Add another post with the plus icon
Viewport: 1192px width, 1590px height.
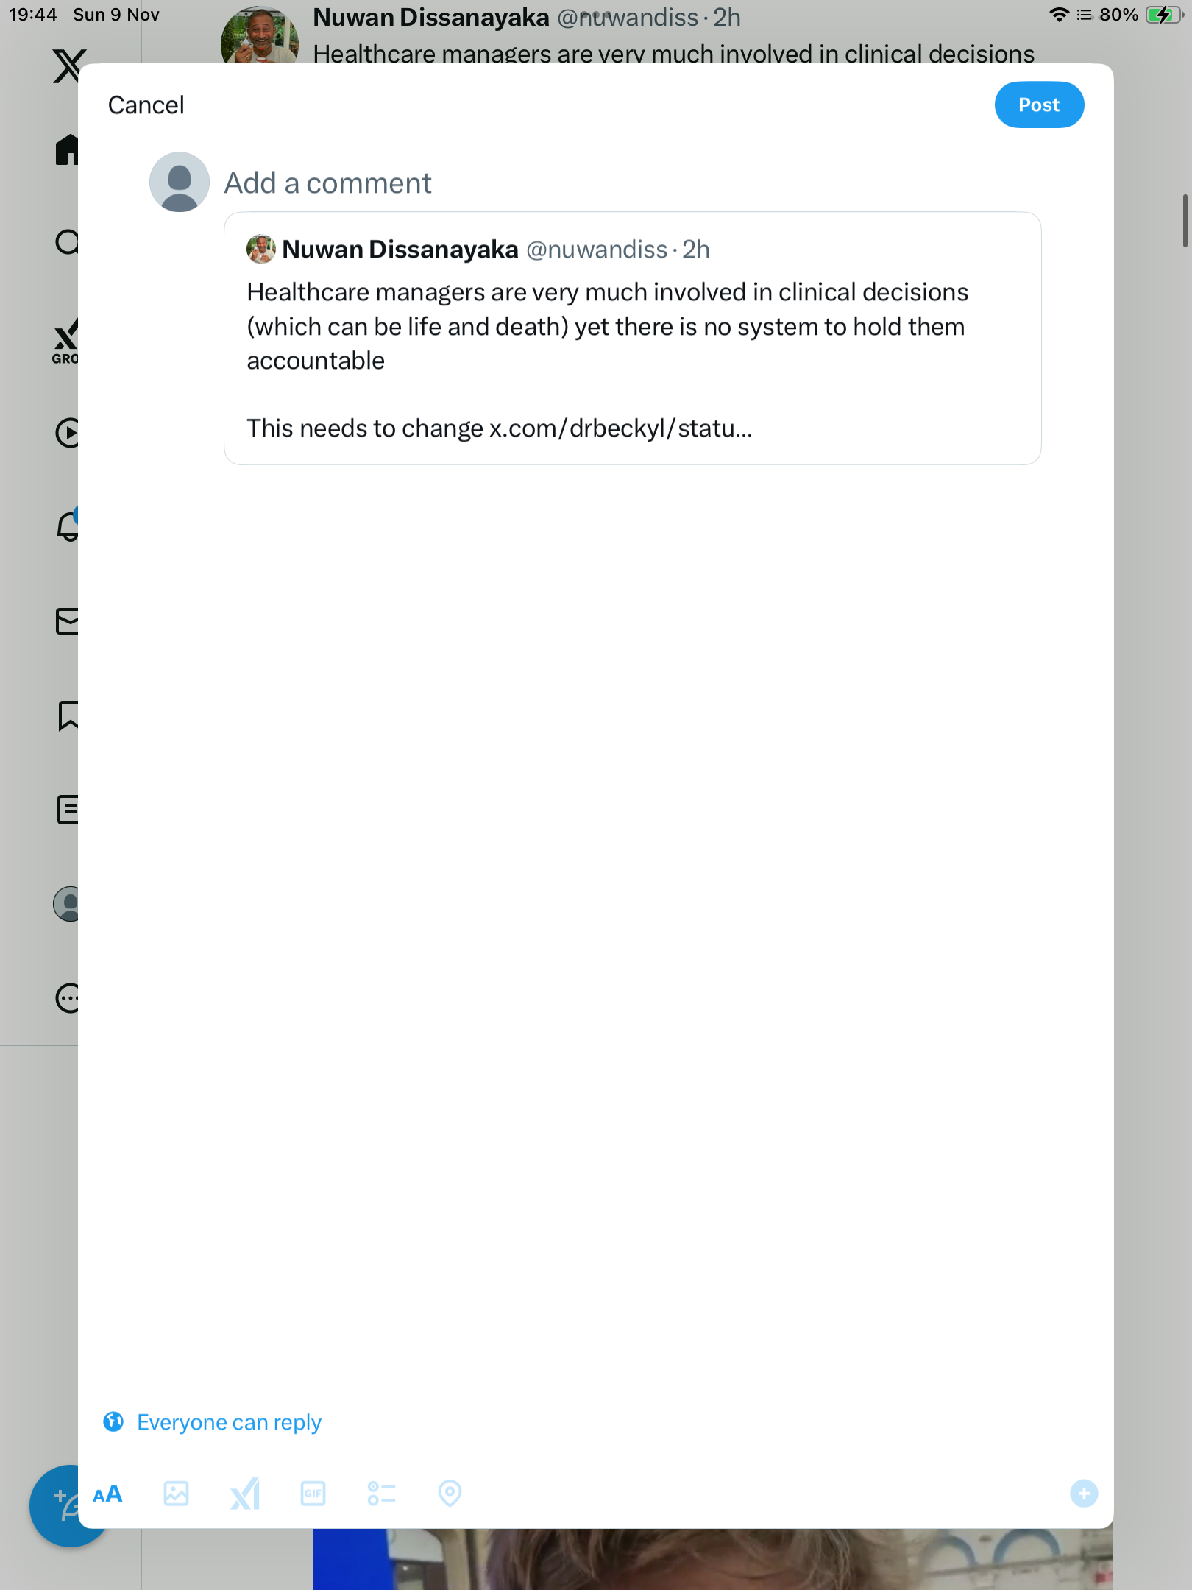pos(1083,1494)
